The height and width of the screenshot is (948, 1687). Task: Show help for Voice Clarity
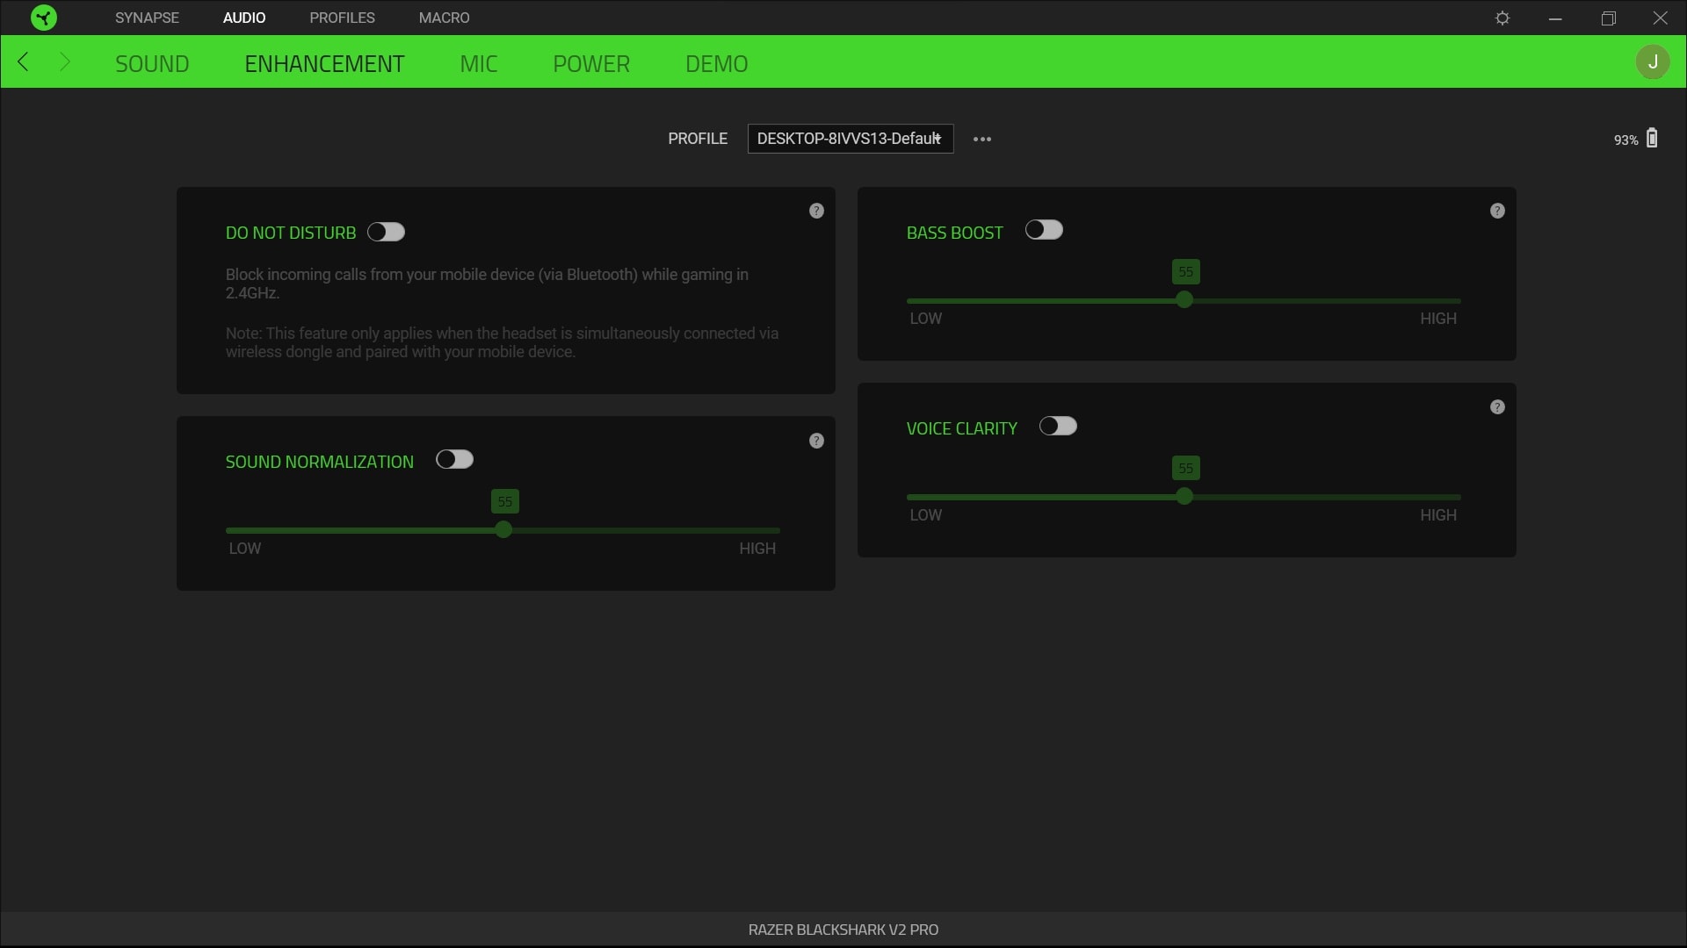pos(1497,407)
